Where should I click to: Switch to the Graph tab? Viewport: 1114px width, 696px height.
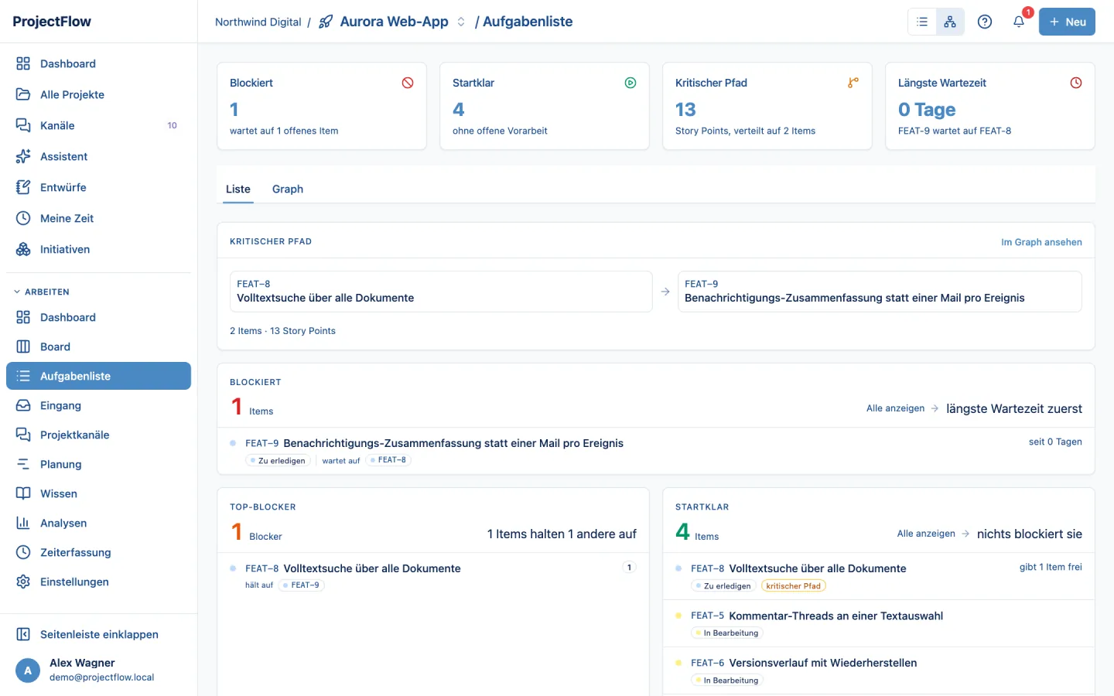(288, 189)
